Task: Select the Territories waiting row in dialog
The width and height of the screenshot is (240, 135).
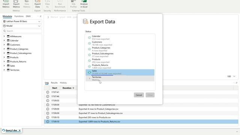Action: point(120,78)
